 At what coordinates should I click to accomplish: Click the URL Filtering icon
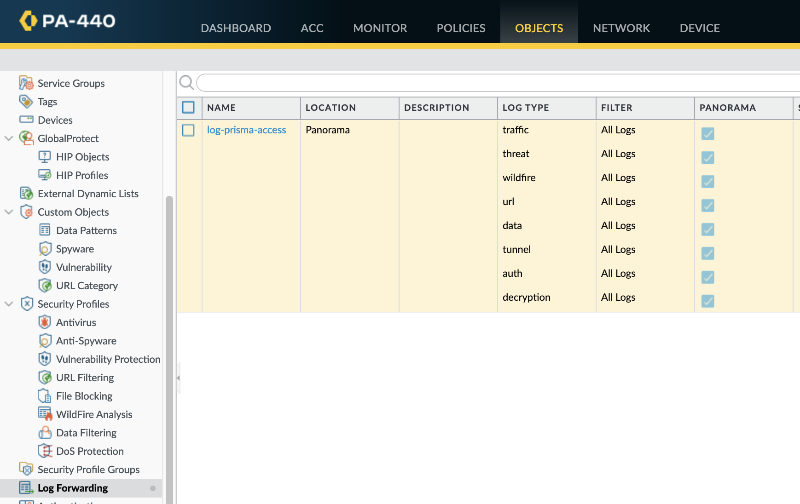(45, 378)
